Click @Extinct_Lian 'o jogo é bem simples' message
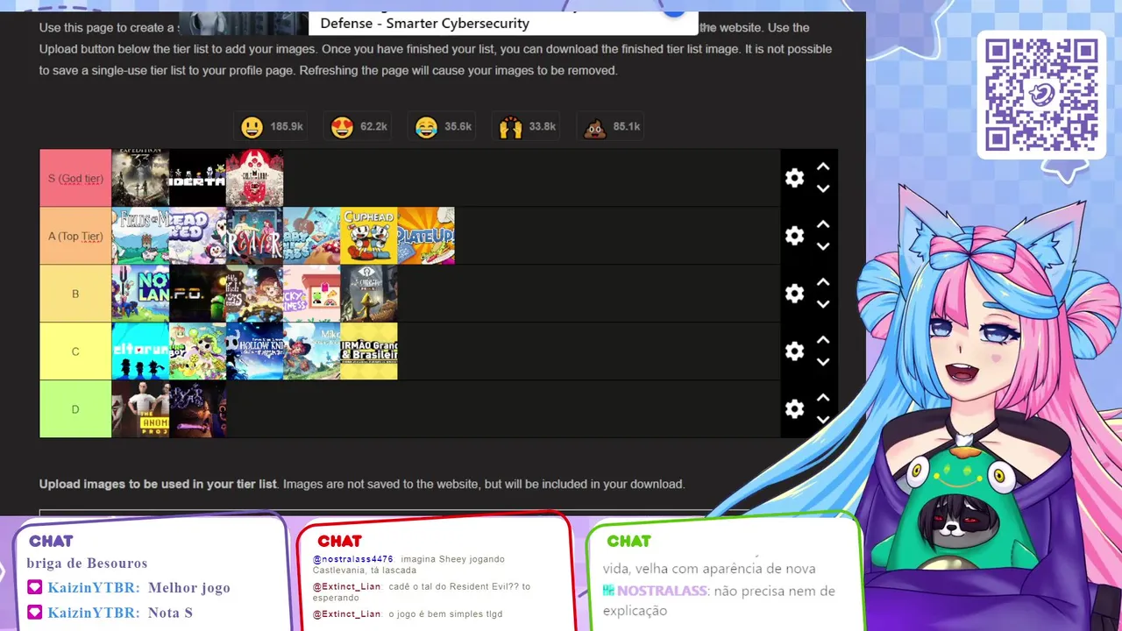Screen dimensions: 1122x631 coord(408,614)
